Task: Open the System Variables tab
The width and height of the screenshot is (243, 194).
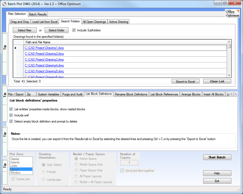Action: click(x=49, y=94)
